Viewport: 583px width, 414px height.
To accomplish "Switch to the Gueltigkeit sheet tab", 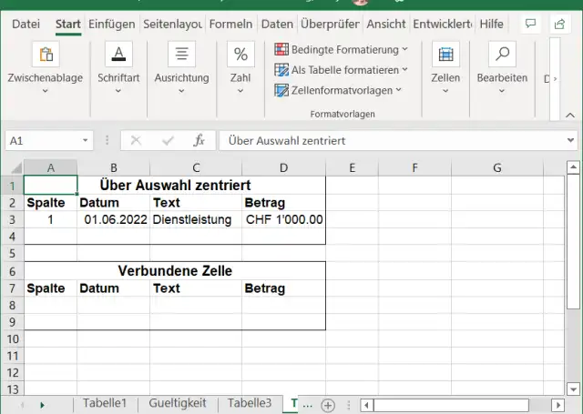I will [177, 403].
